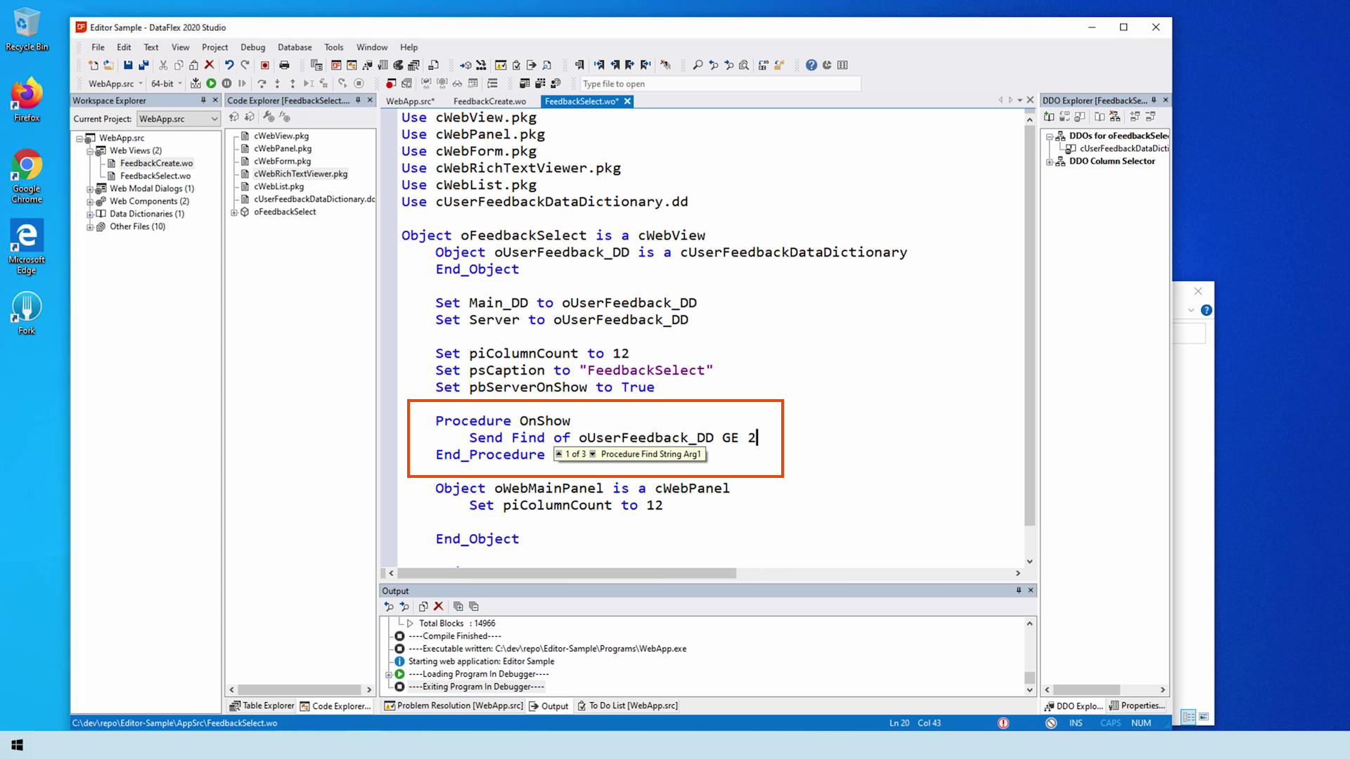Viewport: 1350px width, 759px height.
Task: Click the green Run program icon
Action: 211,84
